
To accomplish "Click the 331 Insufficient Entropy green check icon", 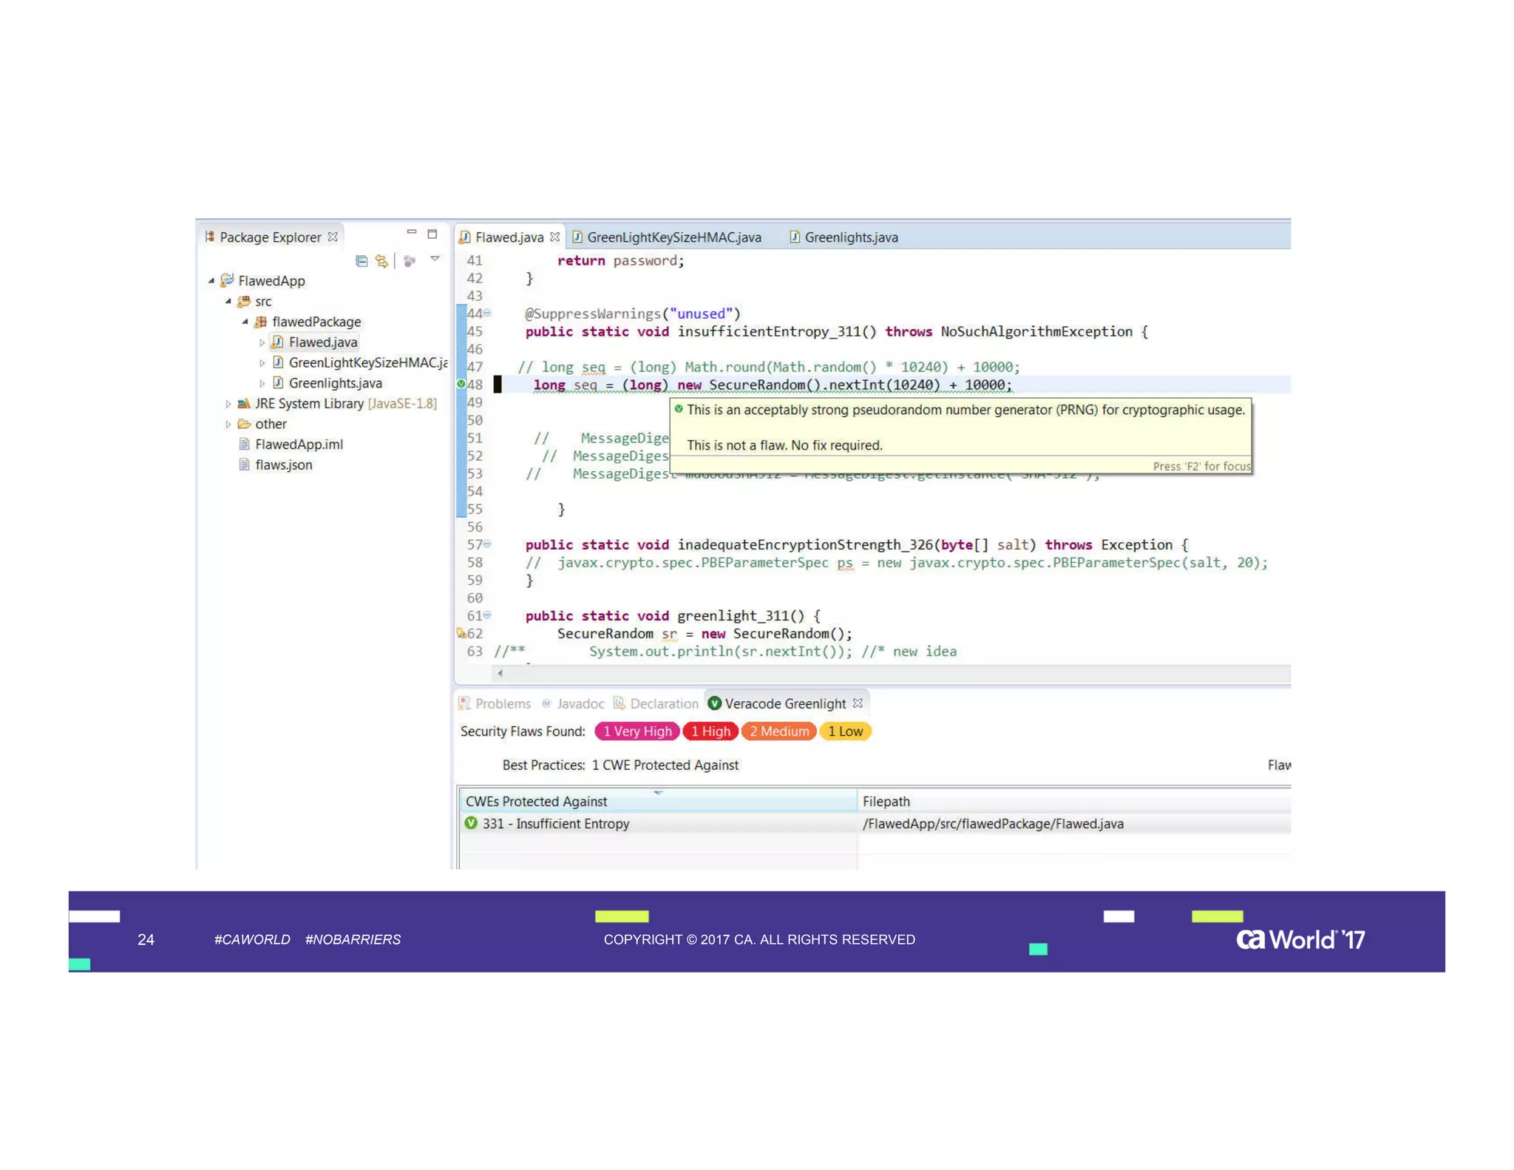I will tap(471, 823).
